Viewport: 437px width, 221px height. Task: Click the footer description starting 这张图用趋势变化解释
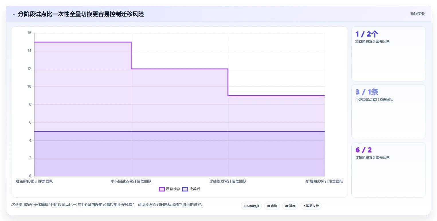click(x=107, y=205)
